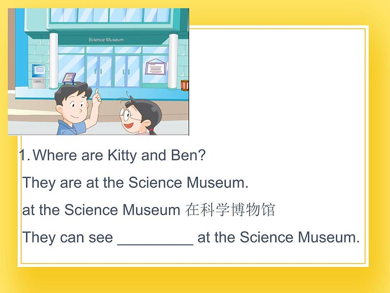Click the left white pillar of museum
Screen dimensions: 390x293
tap(54, 60)
